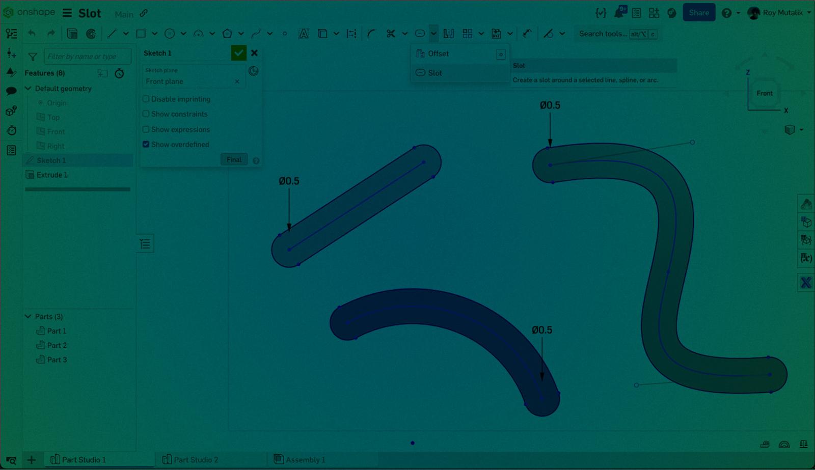Collapse the Parts (3) list
This screenshot has width=815, height=470.
[29, 317]
